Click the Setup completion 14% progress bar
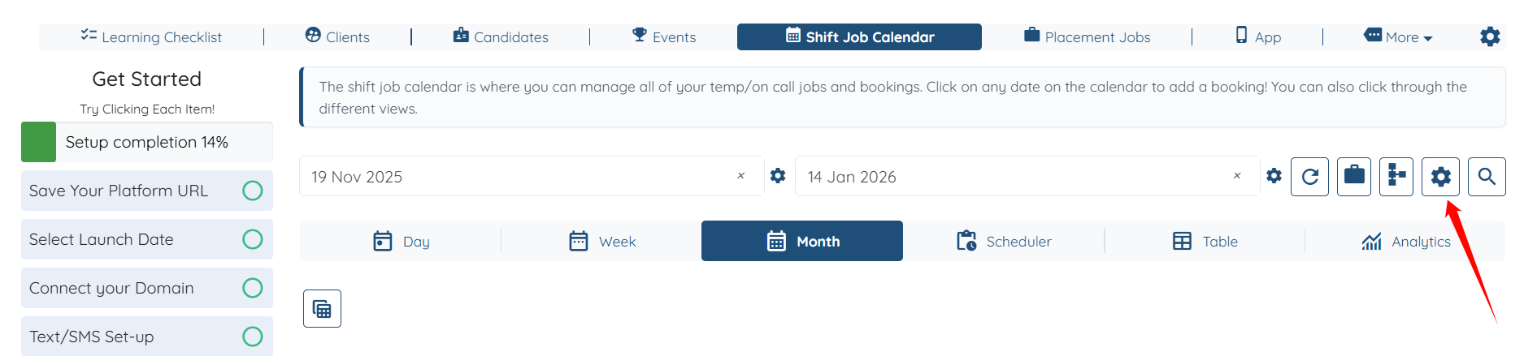Viewport: 1537px width, 356px height. click(147, 143)
